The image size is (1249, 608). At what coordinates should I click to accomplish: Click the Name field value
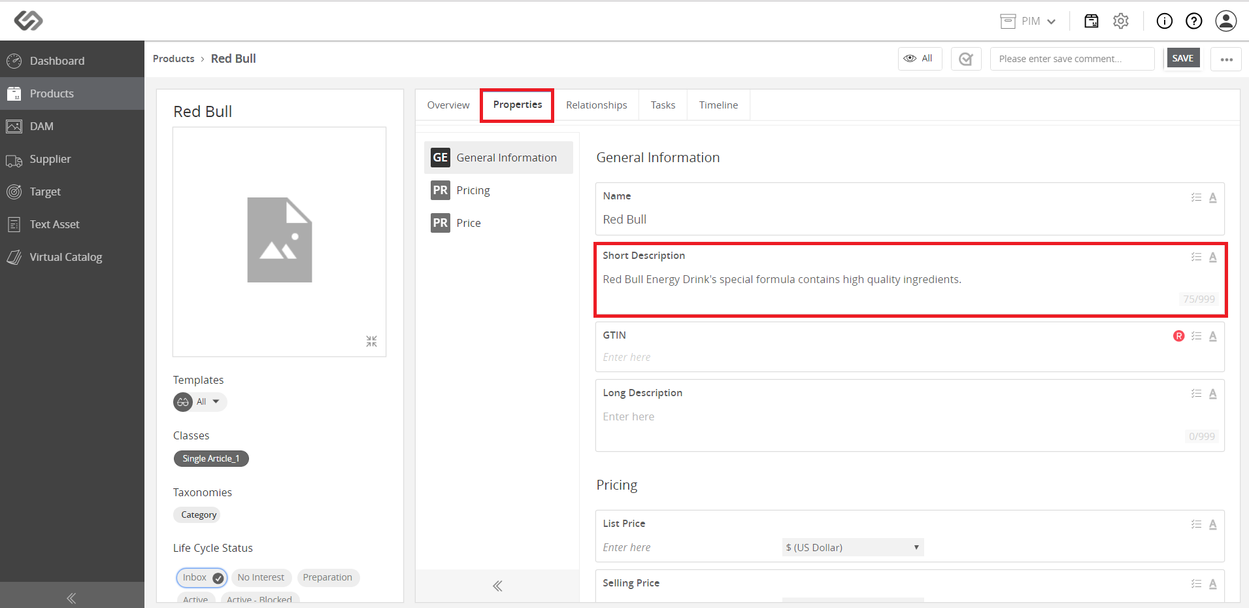pos(625,220)
